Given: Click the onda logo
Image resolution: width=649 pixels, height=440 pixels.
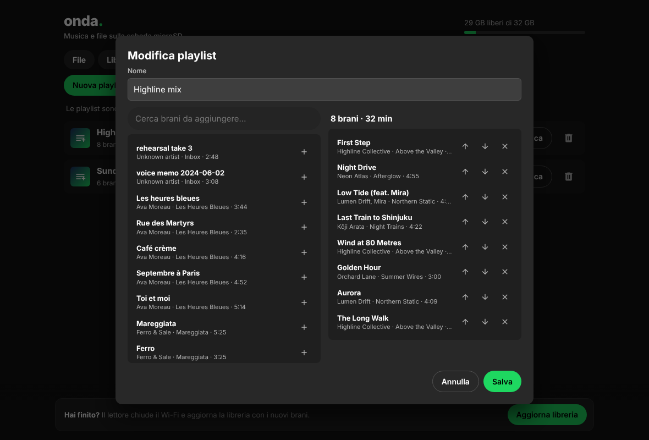Looking at the screenshot, I should (83, 21).
